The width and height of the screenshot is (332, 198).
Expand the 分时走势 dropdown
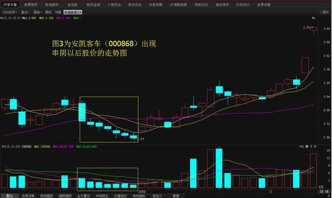coord(9,12)
